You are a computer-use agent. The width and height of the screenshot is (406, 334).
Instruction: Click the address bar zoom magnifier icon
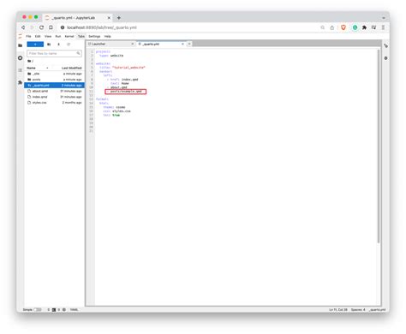point(323,27)
